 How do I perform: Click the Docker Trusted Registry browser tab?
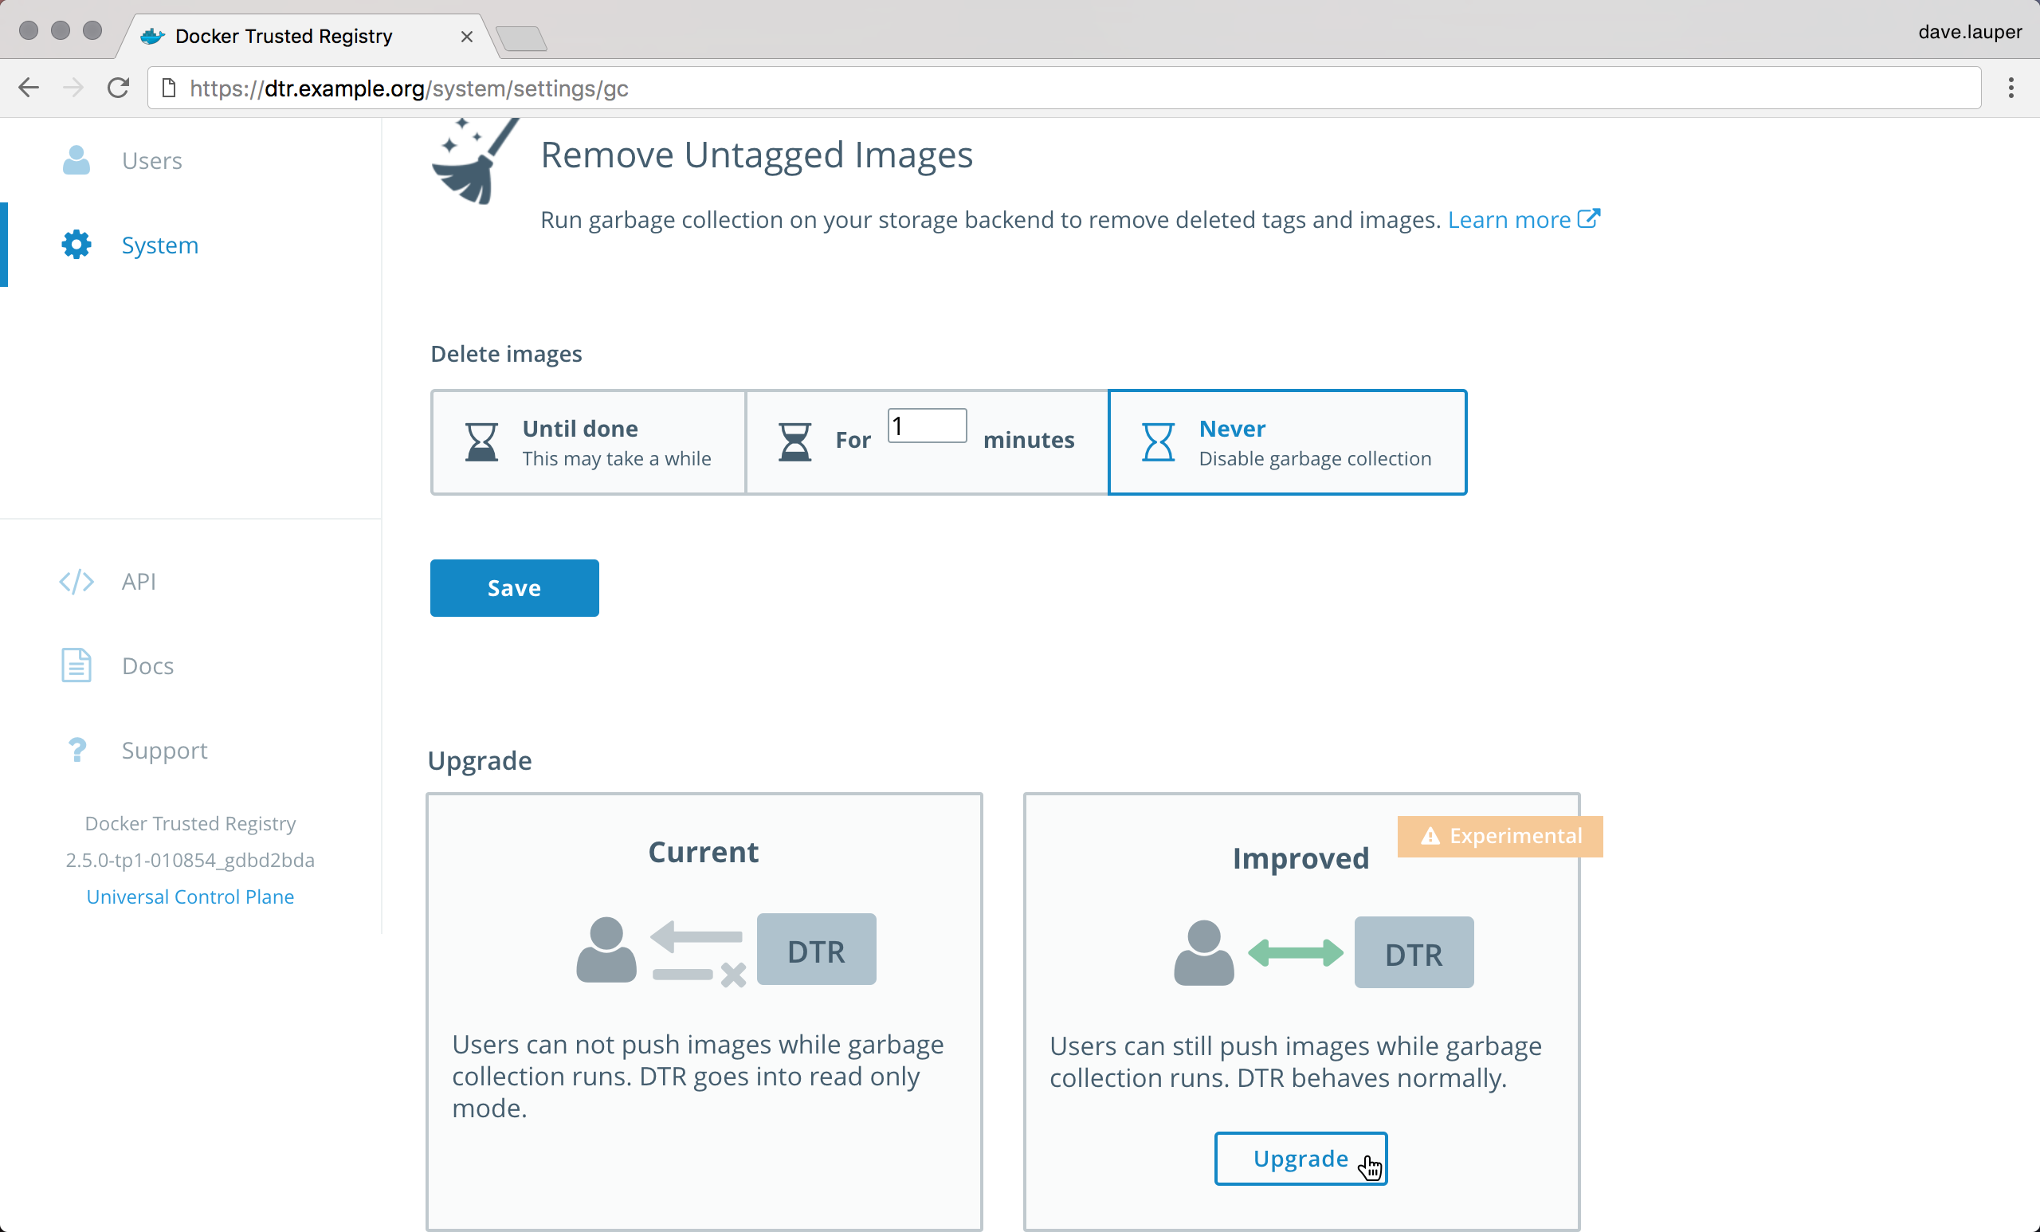pyautogui.click(x=284, y=37)
